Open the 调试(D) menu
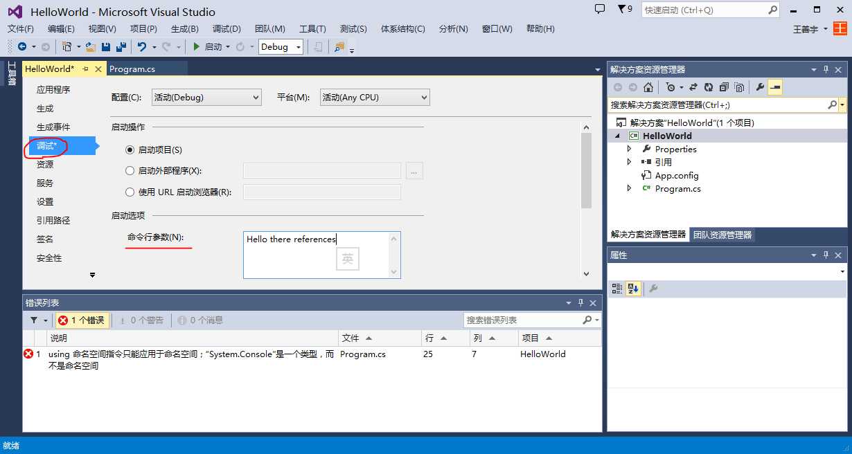This screenshot has height=454, width=852. click(227, 28)
